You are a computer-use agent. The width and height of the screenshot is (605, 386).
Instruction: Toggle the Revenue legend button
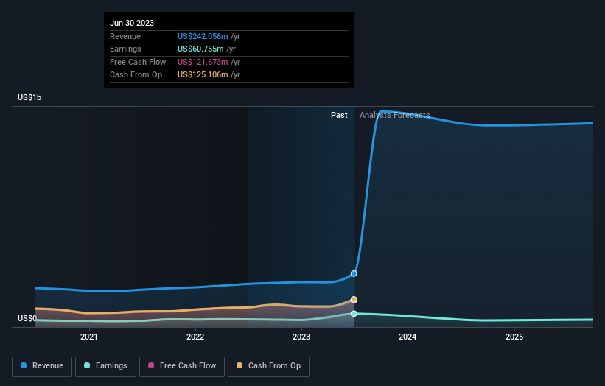[x=42, y=366]
